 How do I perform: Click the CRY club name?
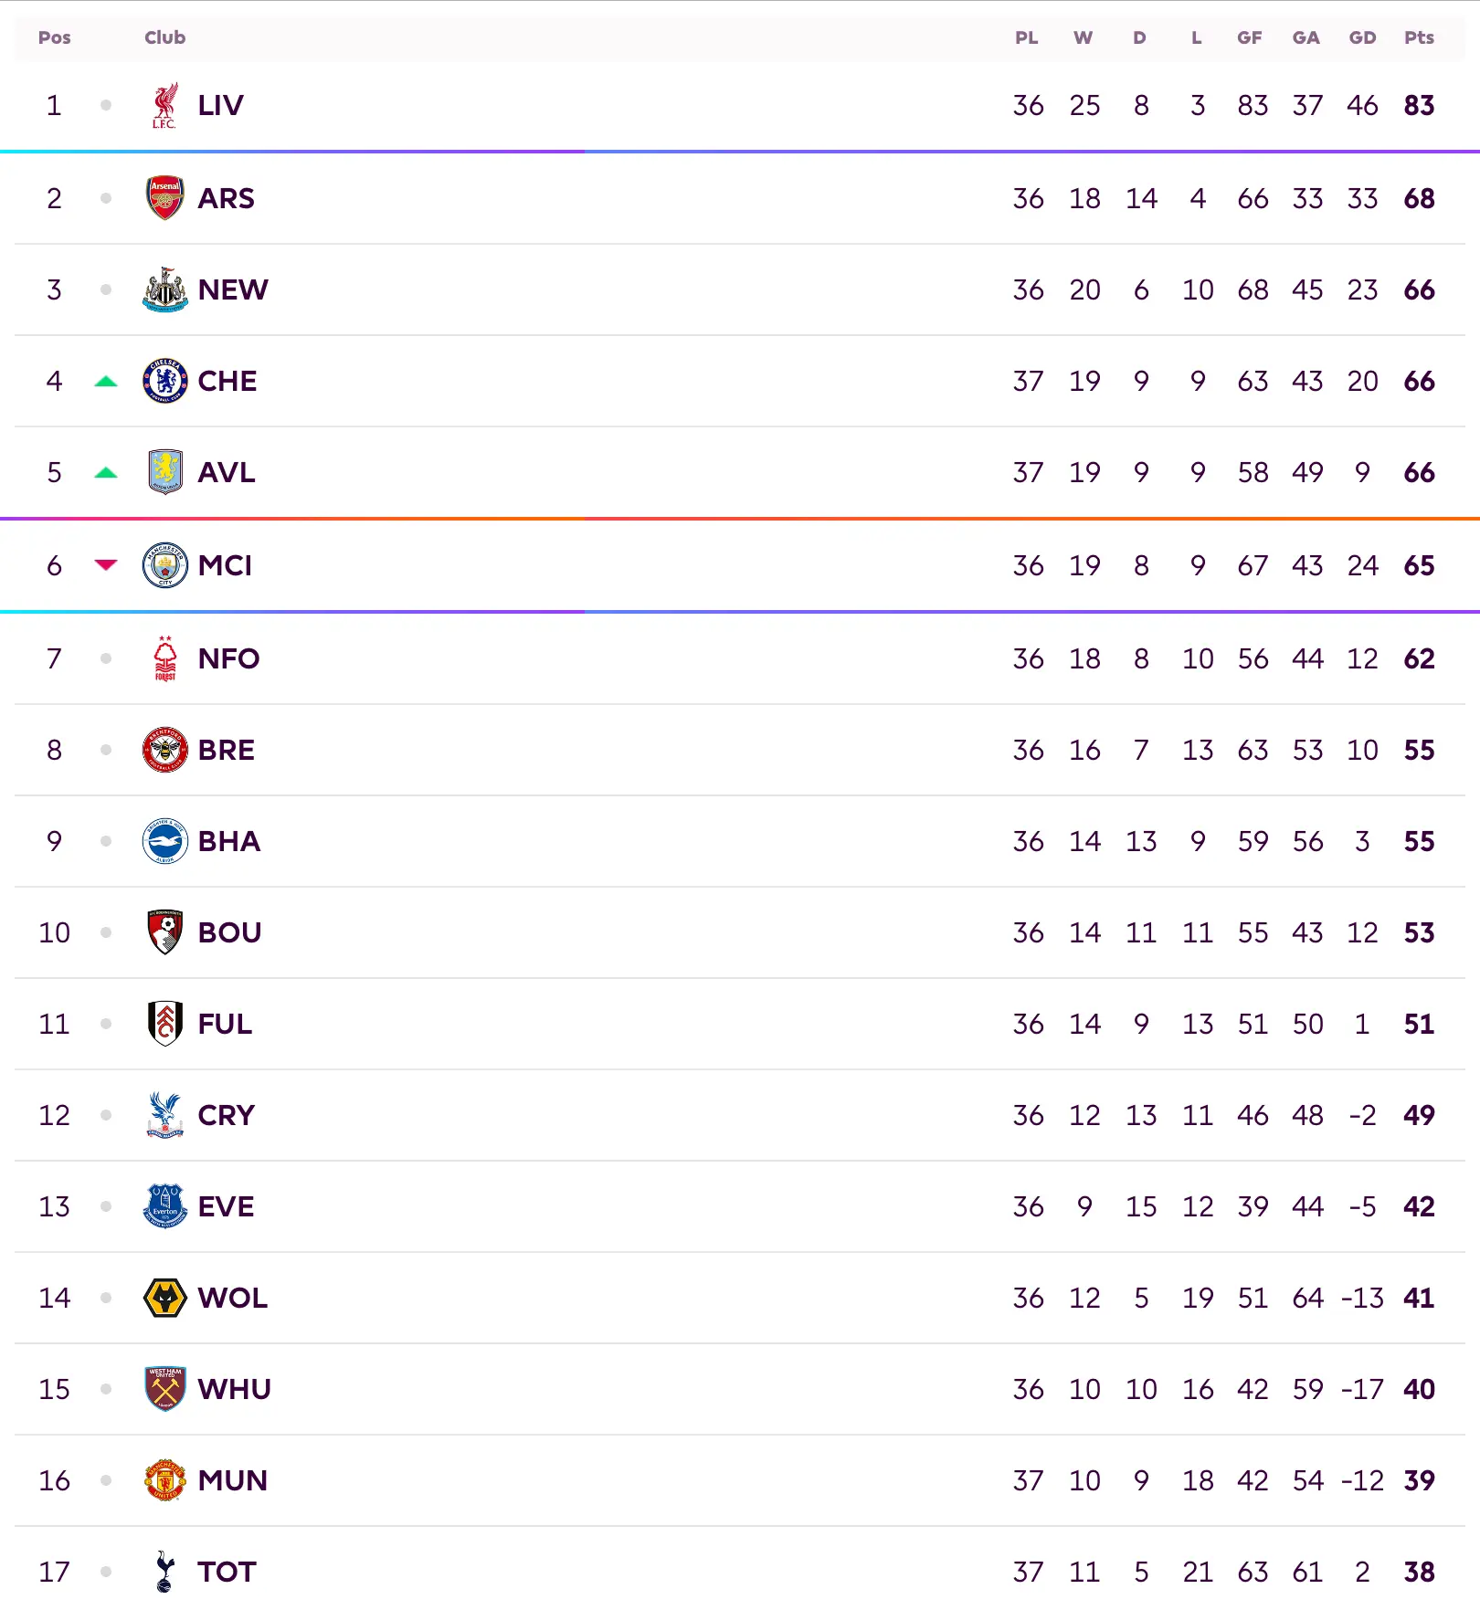pos(227,1115)
